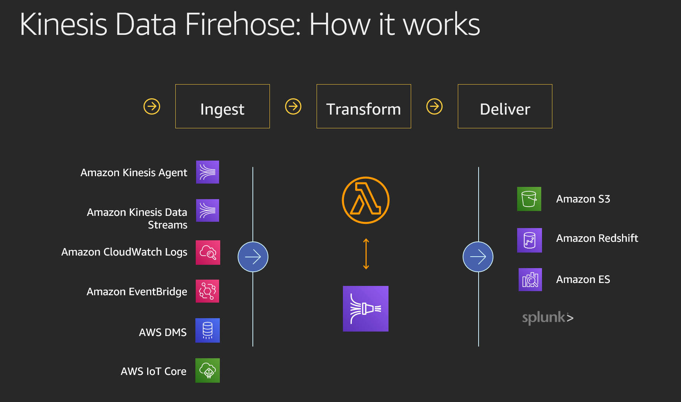Click the Kinesis Data Firehose icon

(x=366, y=309)
